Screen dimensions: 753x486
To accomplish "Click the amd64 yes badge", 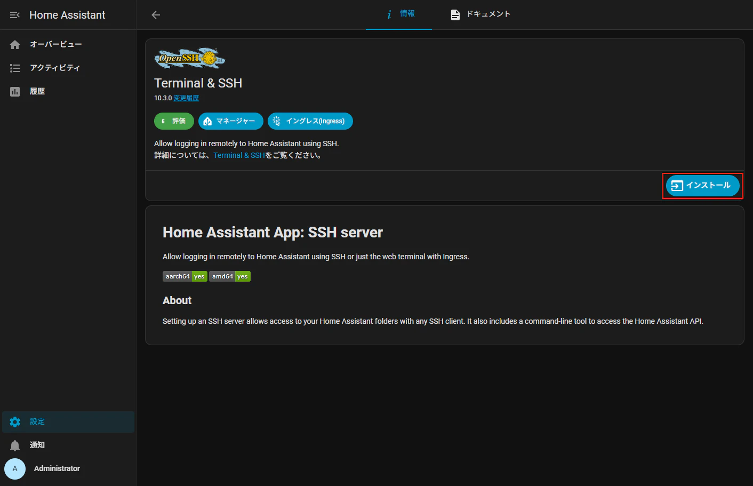I will pyautogui.click(x=230, y=276).
